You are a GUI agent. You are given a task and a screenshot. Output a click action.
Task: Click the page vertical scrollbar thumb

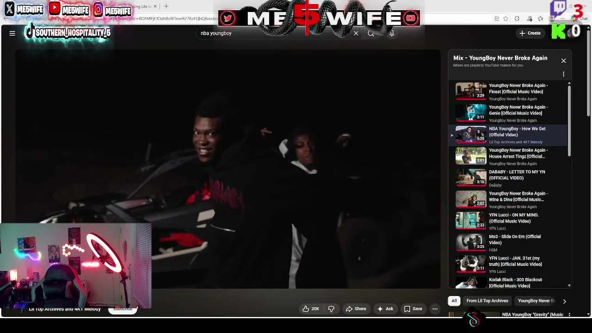pos(588,74)
